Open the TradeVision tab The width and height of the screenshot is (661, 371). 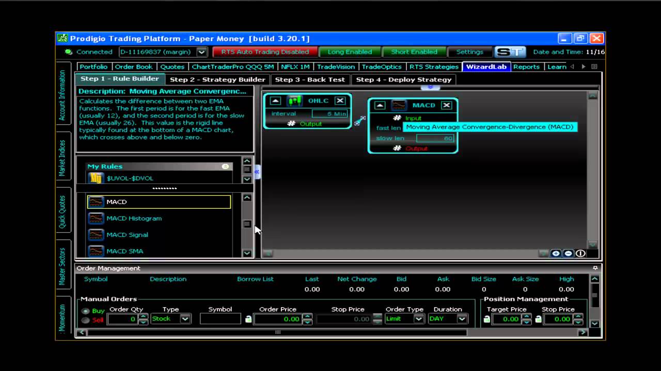[336, 67]
